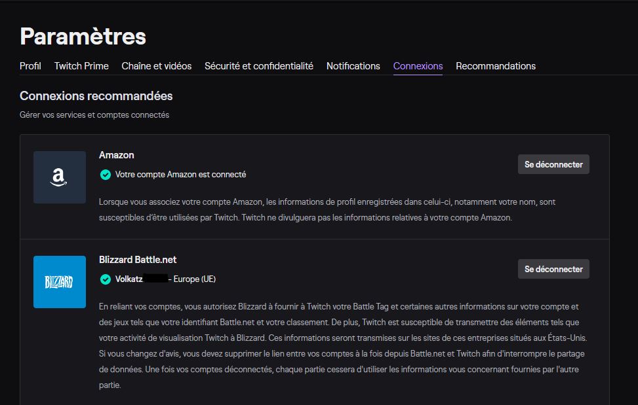The width and height of the screenshot is (638, 405).
Task: Go to the Chaîne et vidéos tab
Action: (157, 66)
